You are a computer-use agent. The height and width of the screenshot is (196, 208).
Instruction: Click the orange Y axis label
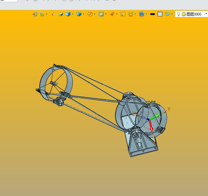[169, 109]
